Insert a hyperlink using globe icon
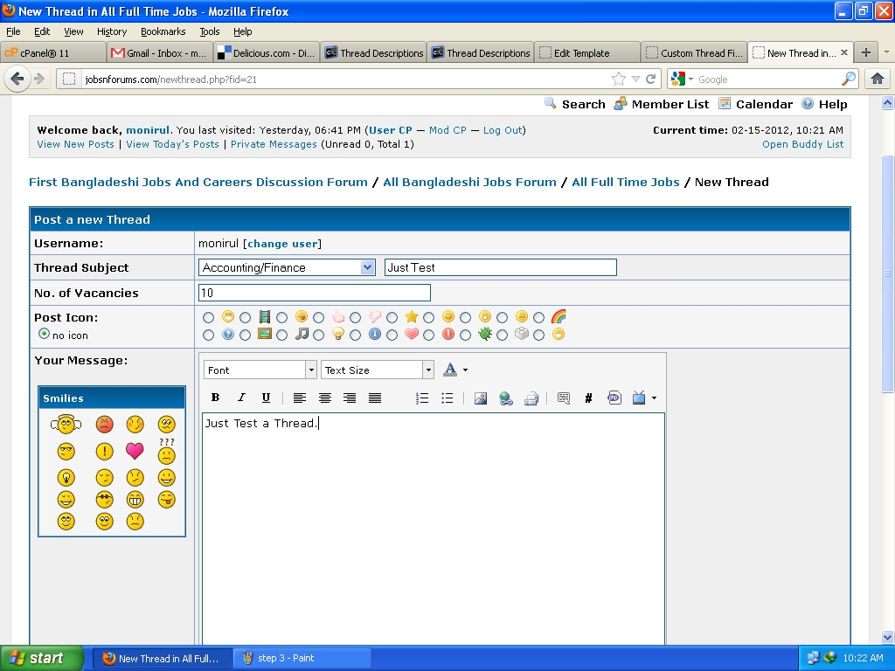 click(505, 398)
